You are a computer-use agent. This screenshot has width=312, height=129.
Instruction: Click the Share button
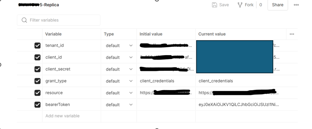[277, 5]
